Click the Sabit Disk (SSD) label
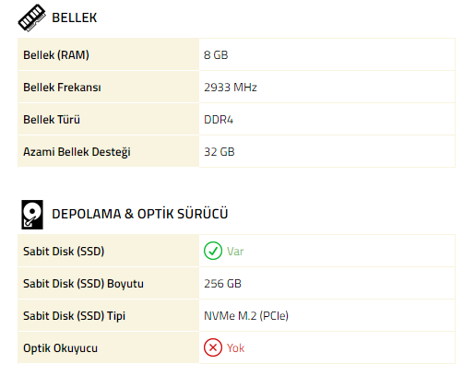This screenshot has height=376, width=463. coord(64,252)
